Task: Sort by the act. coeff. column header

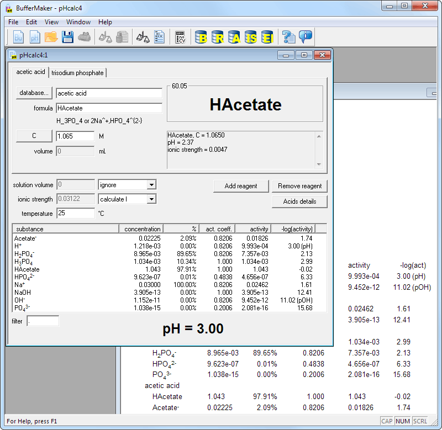Action: tap(217, 229)
